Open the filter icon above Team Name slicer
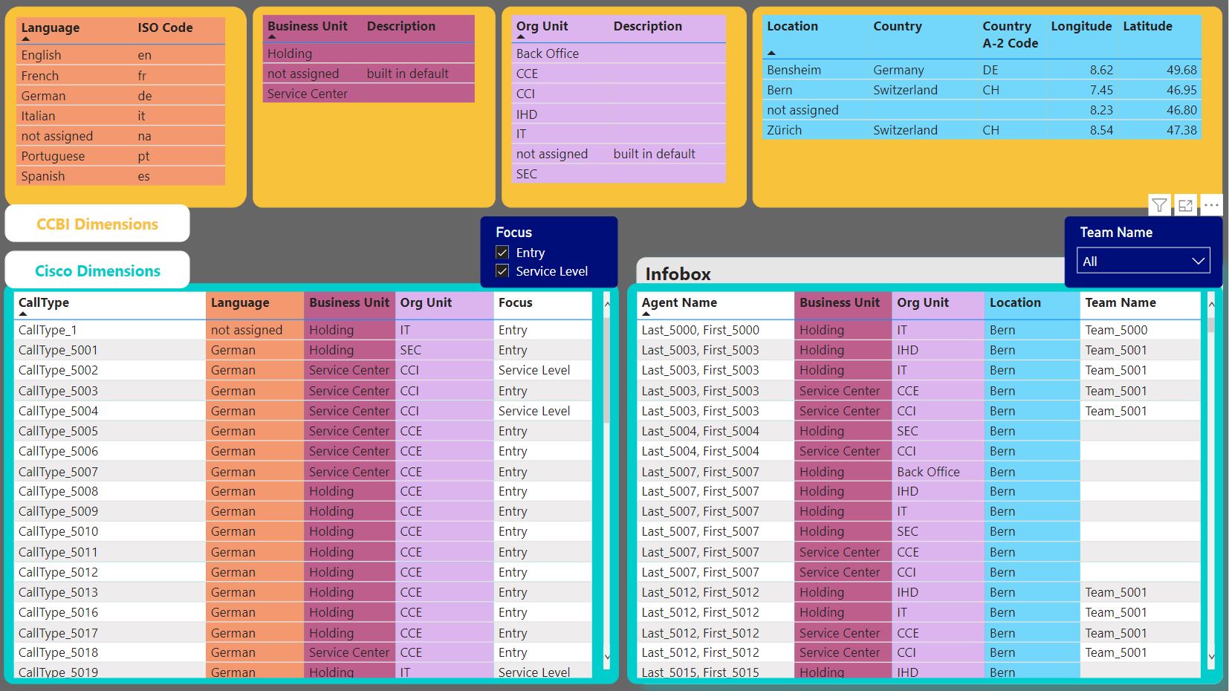The width and height of the screenshot is (1229, 691). coord(1159,206)
